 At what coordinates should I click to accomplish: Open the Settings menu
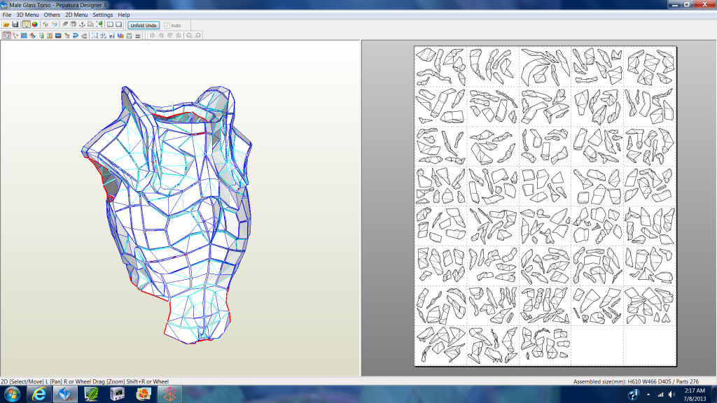(x=102, y=15)
